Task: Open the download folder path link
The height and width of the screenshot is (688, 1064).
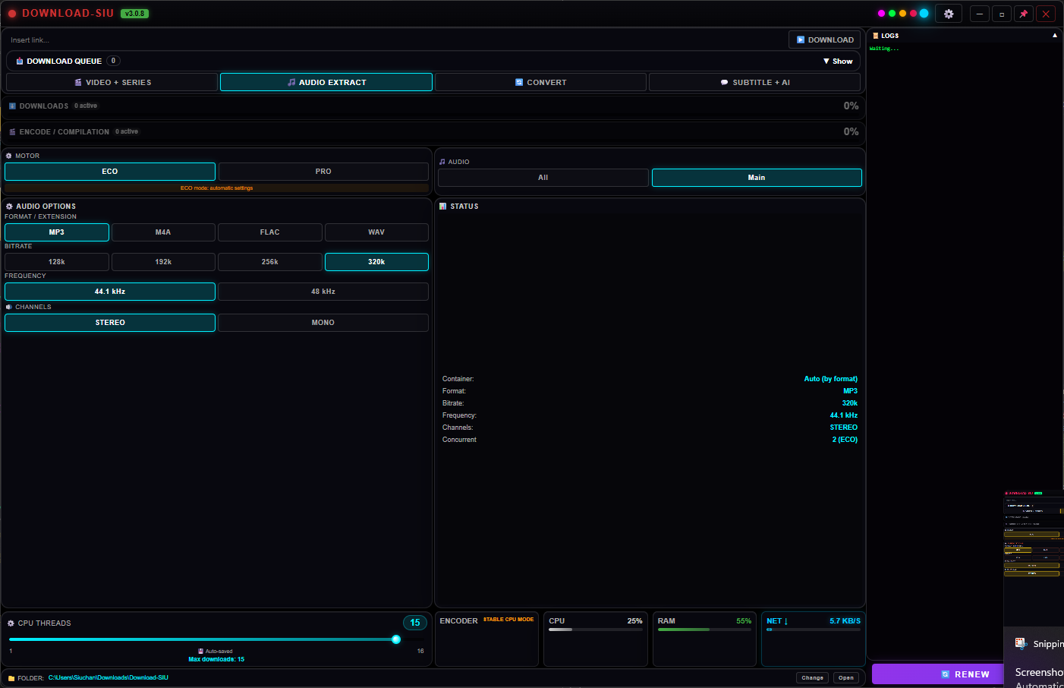Action: point(109,678)
